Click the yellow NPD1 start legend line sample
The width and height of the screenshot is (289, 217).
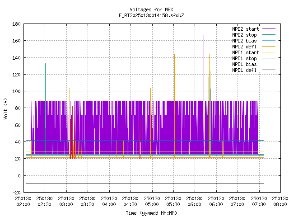[269, 52]
